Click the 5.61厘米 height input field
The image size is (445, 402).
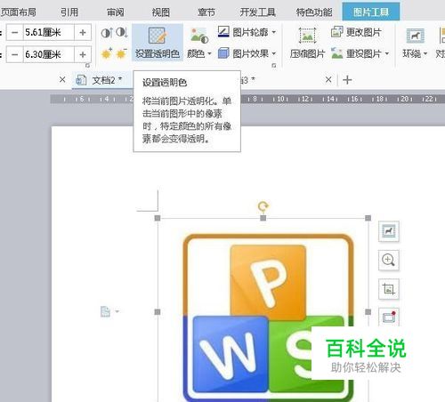coord(48,32)
